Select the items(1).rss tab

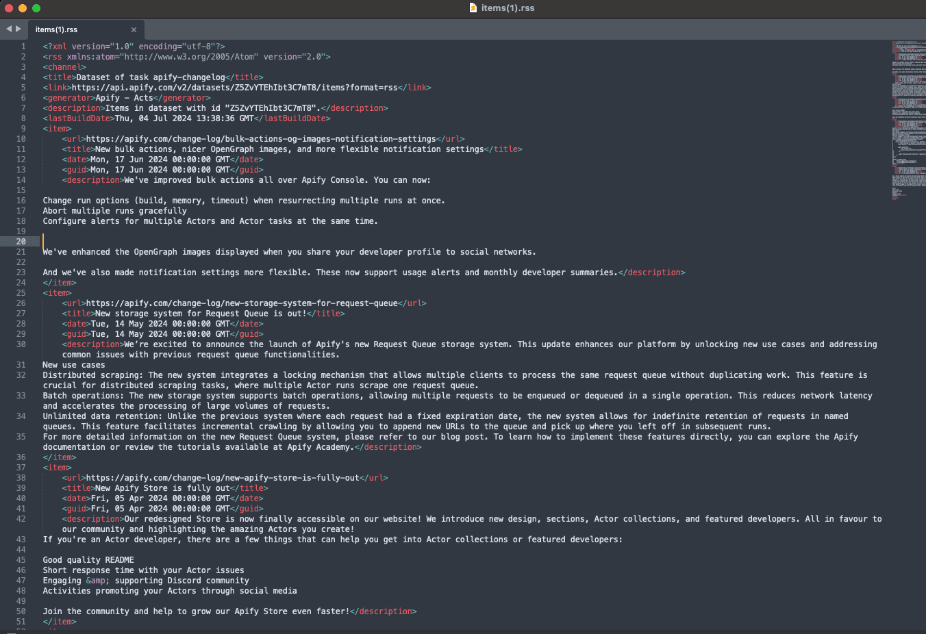[x=75, y=29]
